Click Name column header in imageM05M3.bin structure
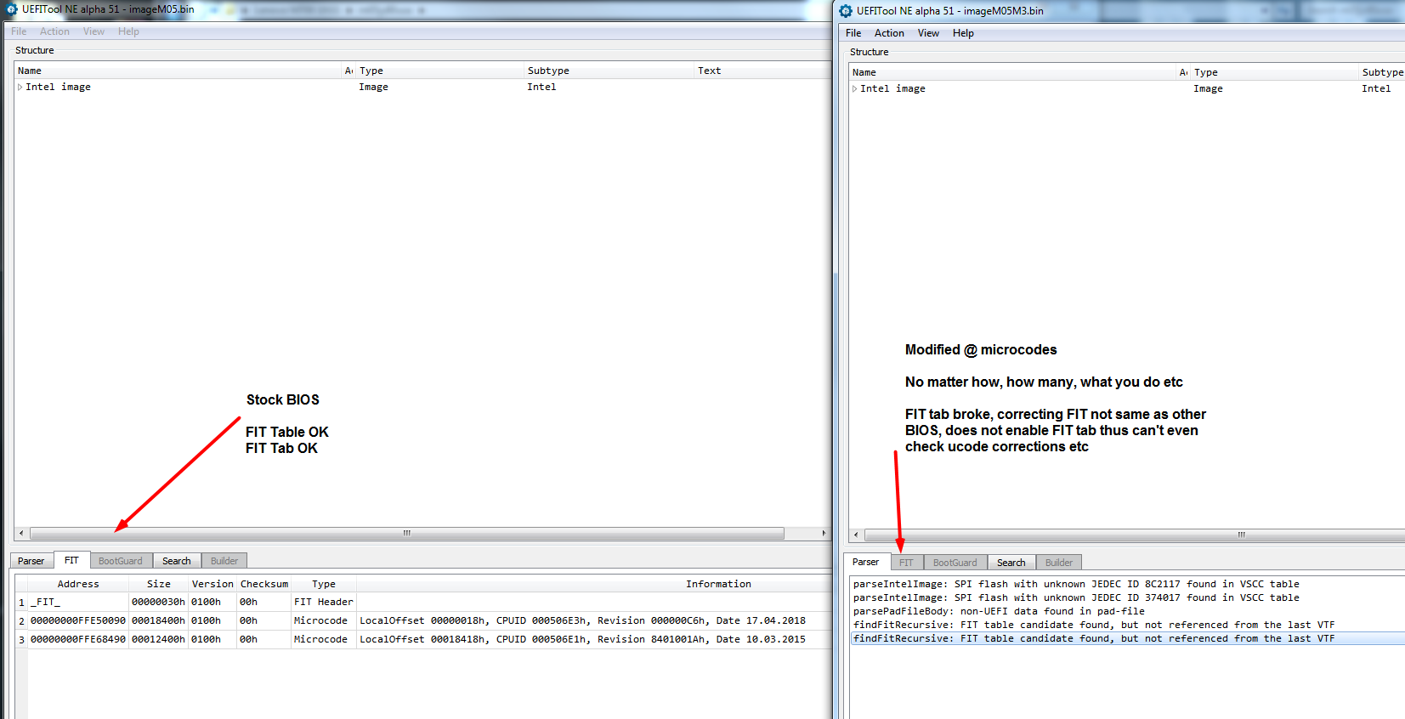This screenshot has height=719, width=1405. pos(1012,72)
